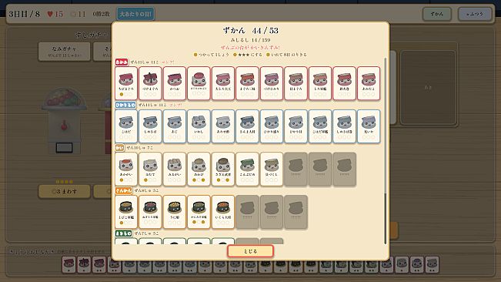Screen dimensions: 501x282
Task: Open the かにみそ軍艦 card
Action: pos(199,212)
